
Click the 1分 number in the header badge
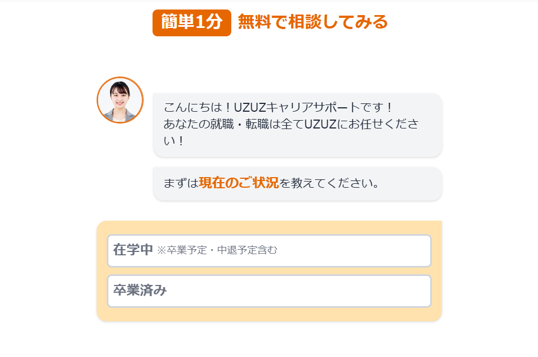(209, 22)
